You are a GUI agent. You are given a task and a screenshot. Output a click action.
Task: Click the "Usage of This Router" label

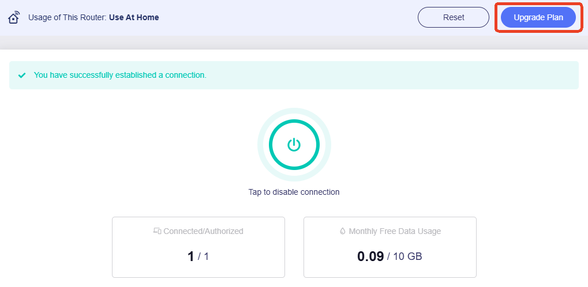click(67, 17)
